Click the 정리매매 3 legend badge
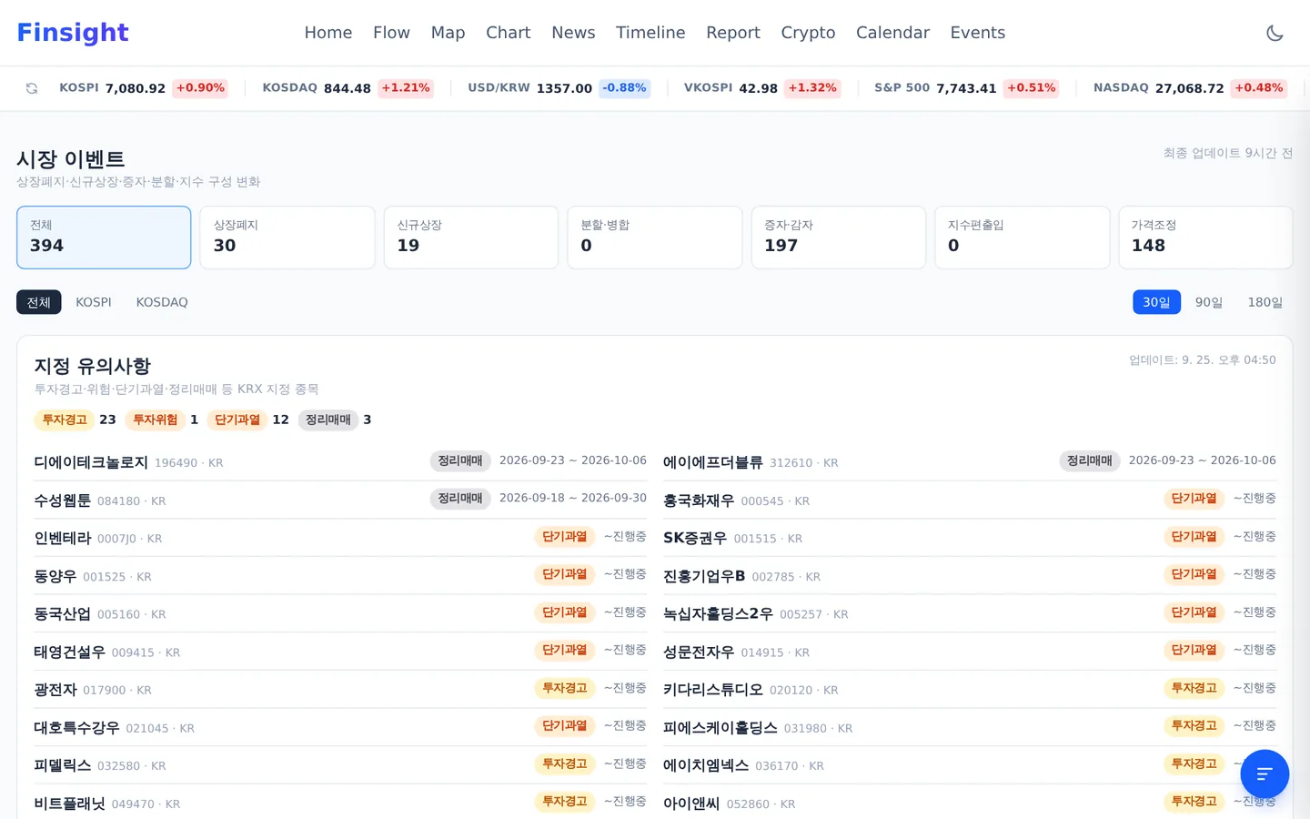1310x819 pixels. pos(334,420)
